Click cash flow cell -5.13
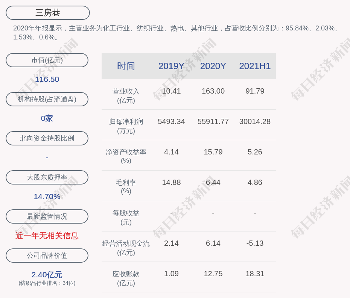This screenshot has height=298, width=350. pyautogui.click(x=255, y=243)
